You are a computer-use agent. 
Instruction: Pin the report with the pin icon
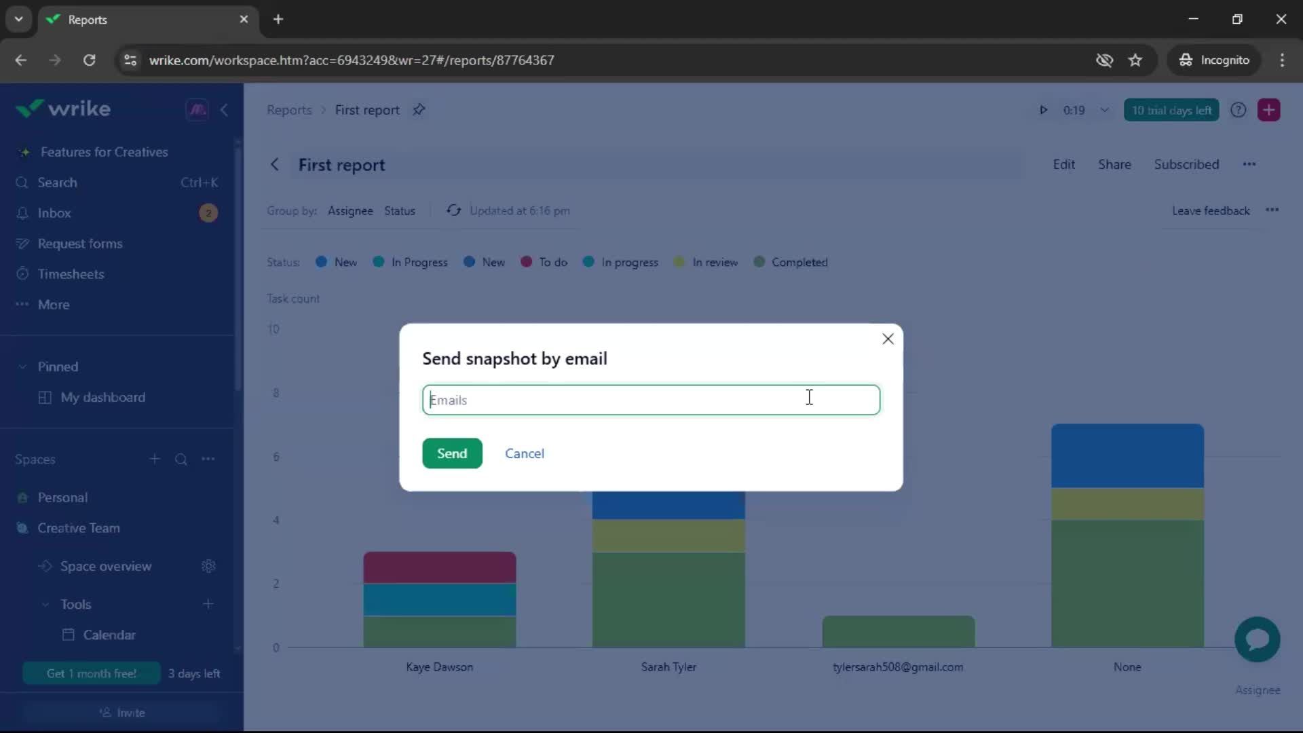(419, 109)
